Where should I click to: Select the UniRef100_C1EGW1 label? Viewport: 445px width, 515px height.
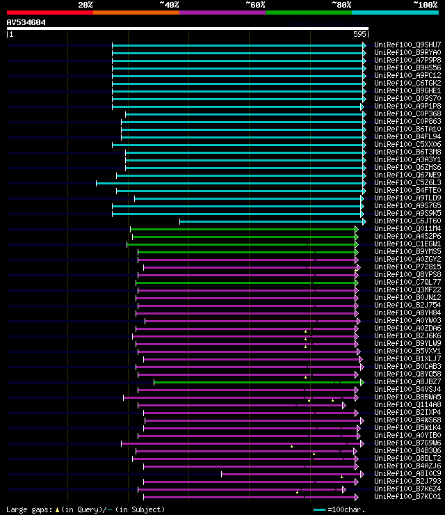coord(407,244)
